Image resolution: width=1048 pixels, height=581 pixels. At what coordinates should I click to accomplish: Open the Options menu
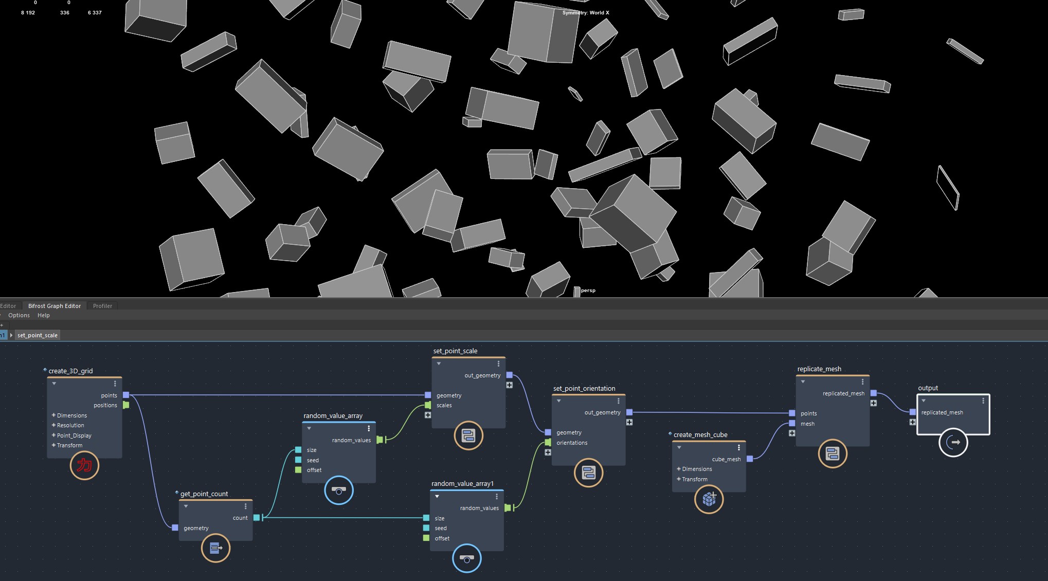(x=19, y=315)
